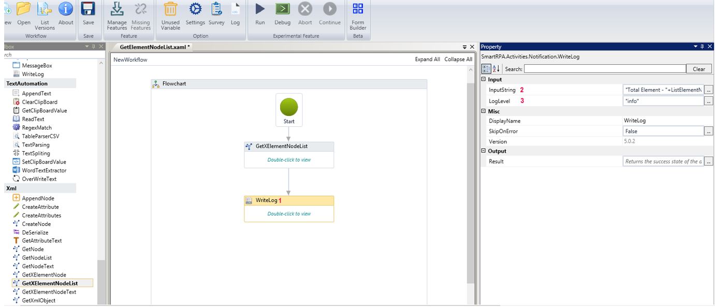Open Manage Features in the ribbon

(x=116, y=10)
